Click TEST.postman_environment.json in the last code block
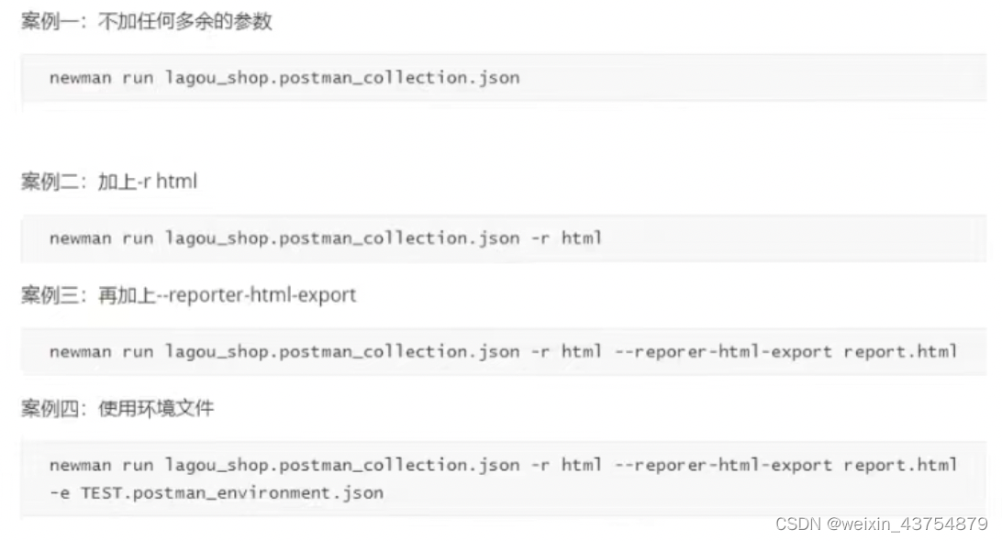The height and width of the screenshot is (541, 1002). pos(232,493)
